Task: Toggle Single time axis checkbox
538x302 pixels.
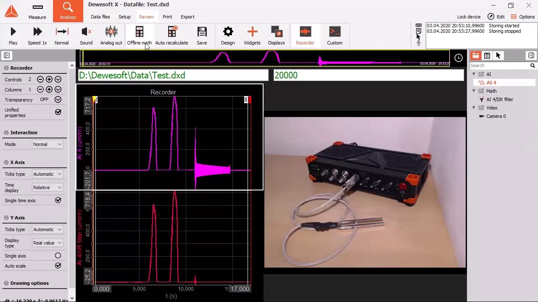Action: tap(58, 200)
